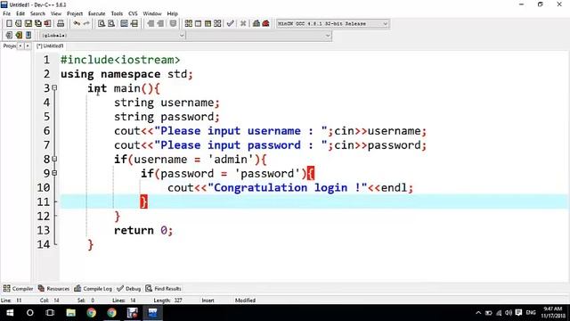Click the Indent icon in the toolbar
Image resolution: width=570 pixels, height=321 pixels.
click(151, 24)
